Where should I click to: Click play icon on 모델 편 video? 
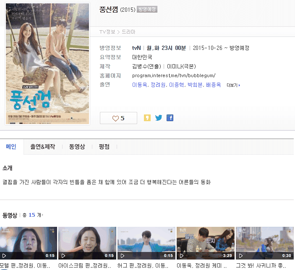4,256
